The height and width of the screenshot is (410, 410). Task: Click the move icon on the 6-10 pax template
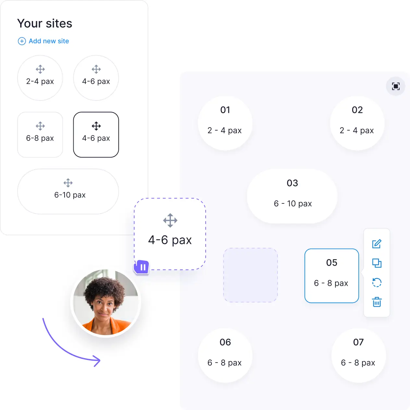(x=68, y=183)
